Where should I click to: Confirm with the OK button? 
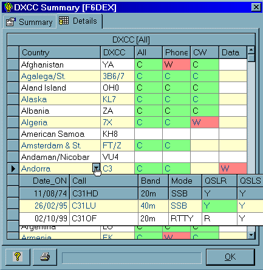coord(230,257)
